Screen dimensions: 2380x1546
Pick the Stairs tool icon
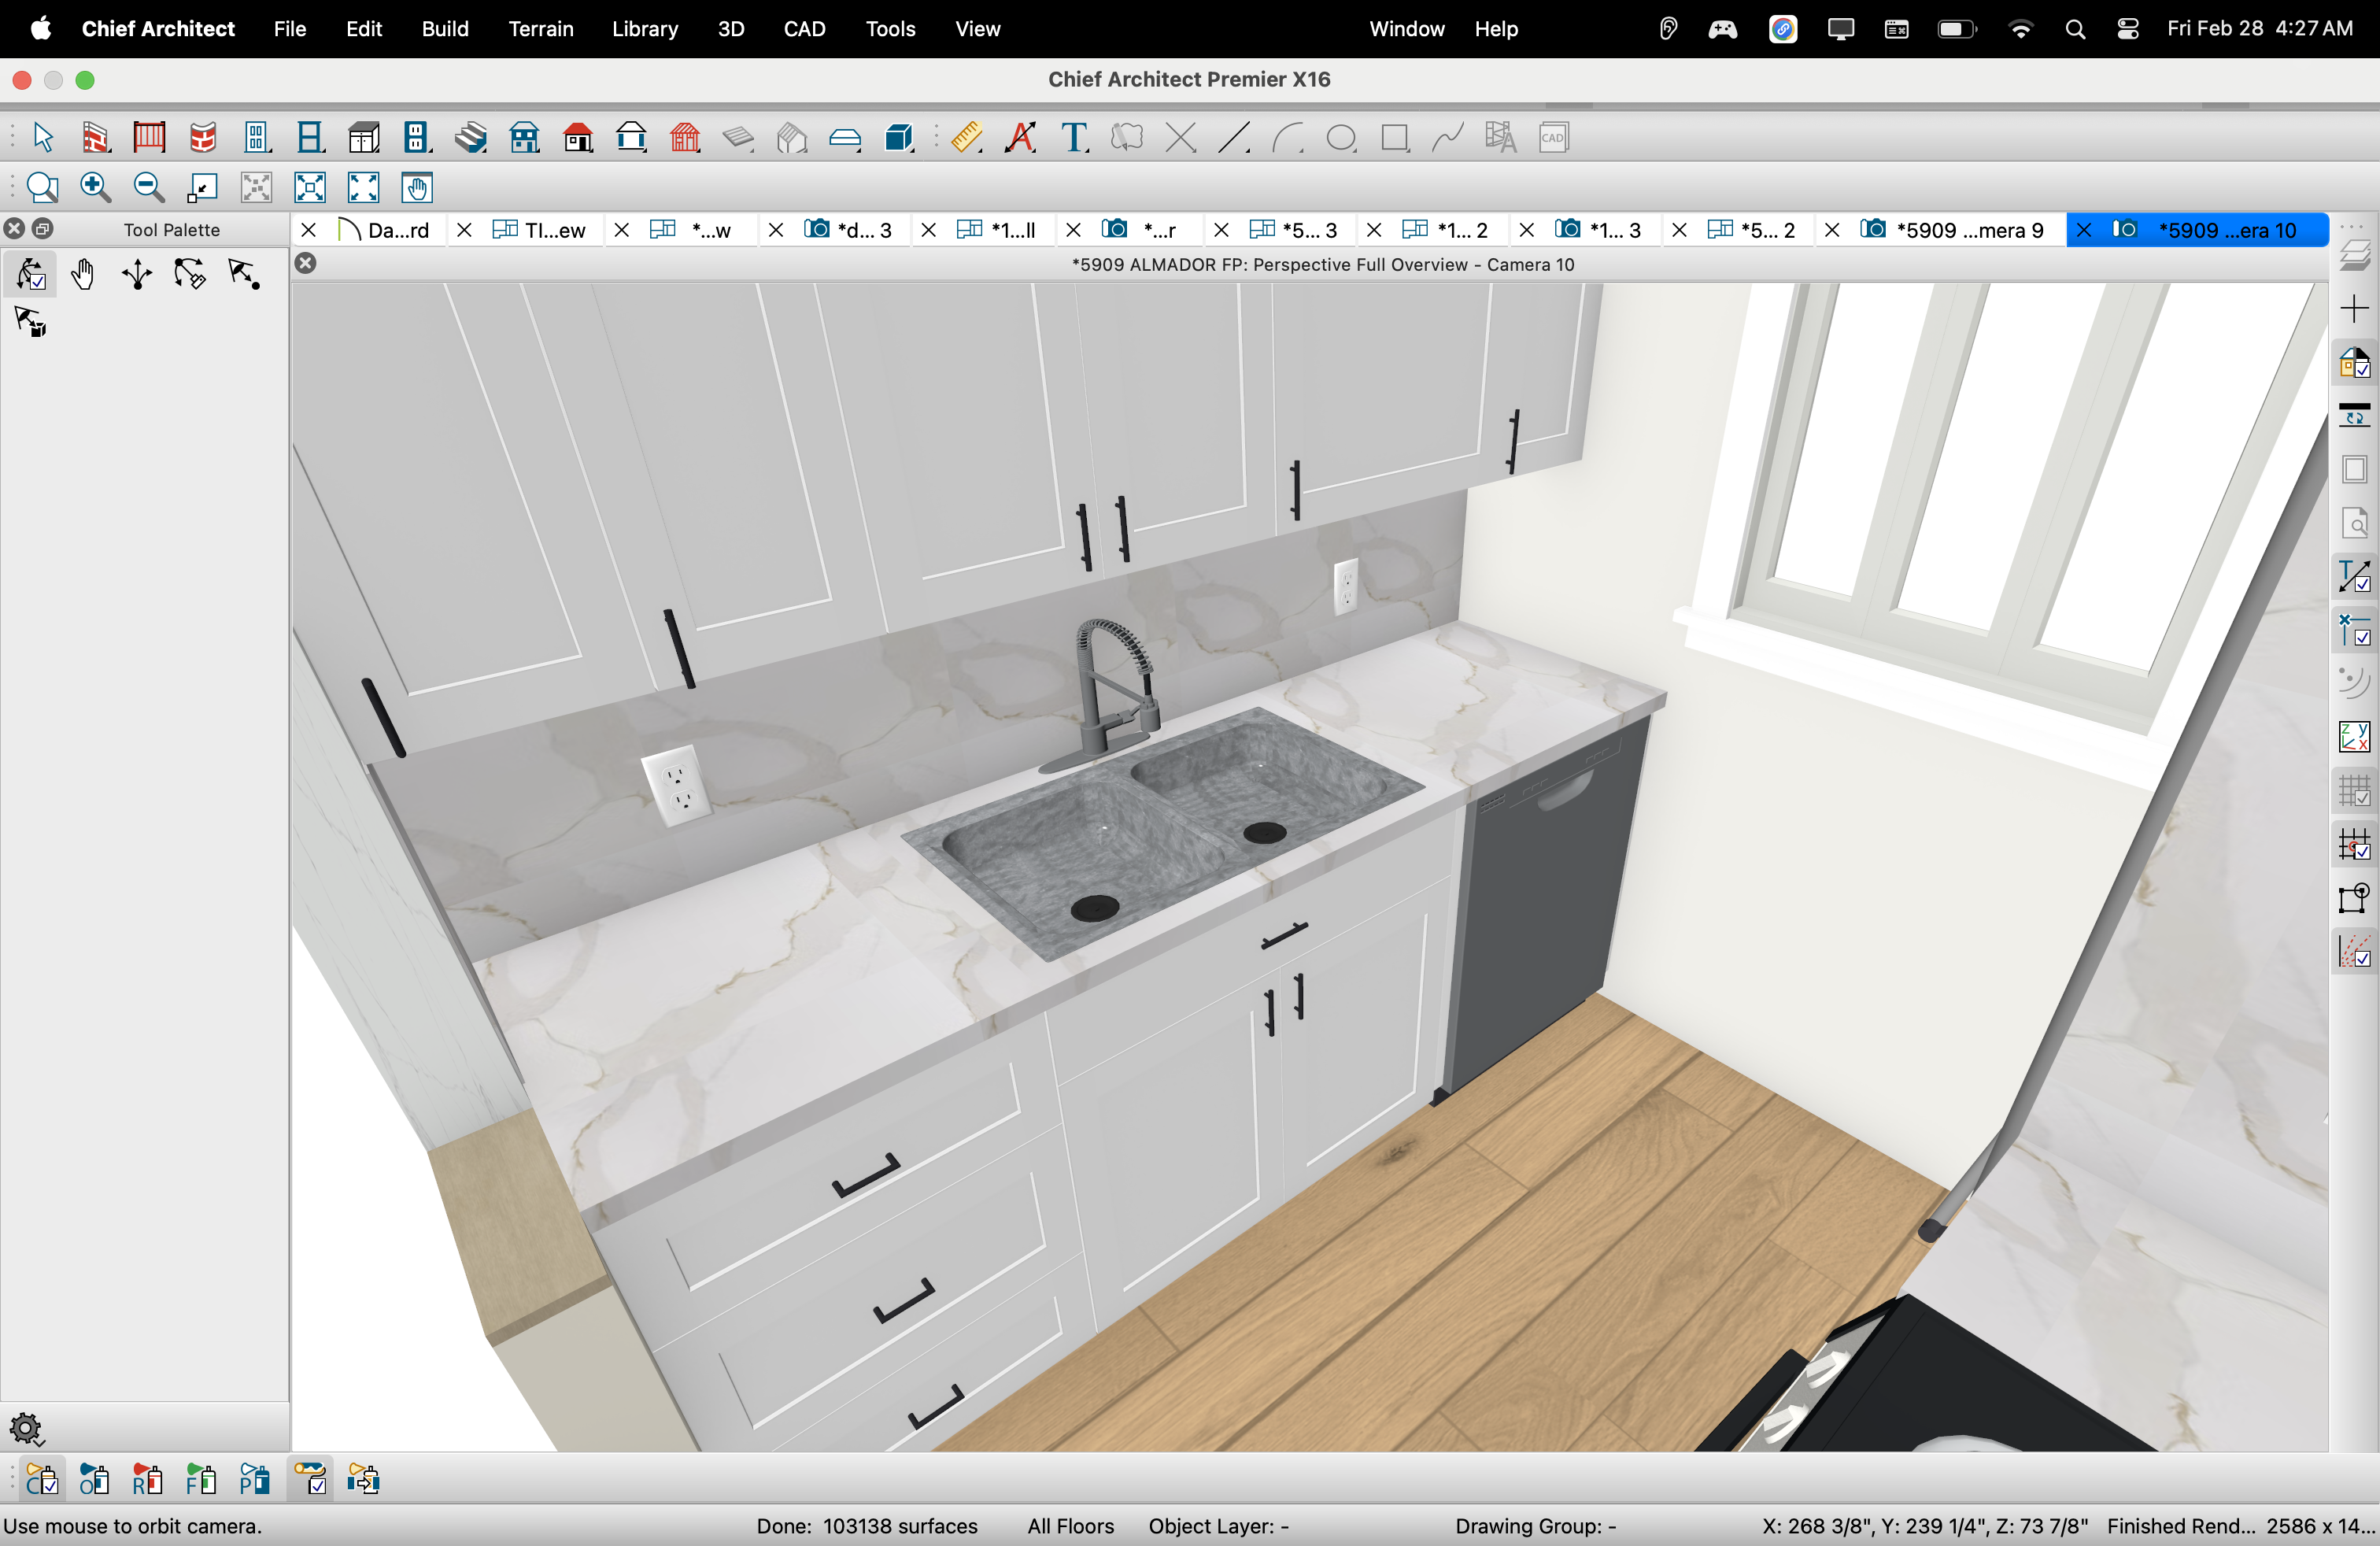coord(471,137)
